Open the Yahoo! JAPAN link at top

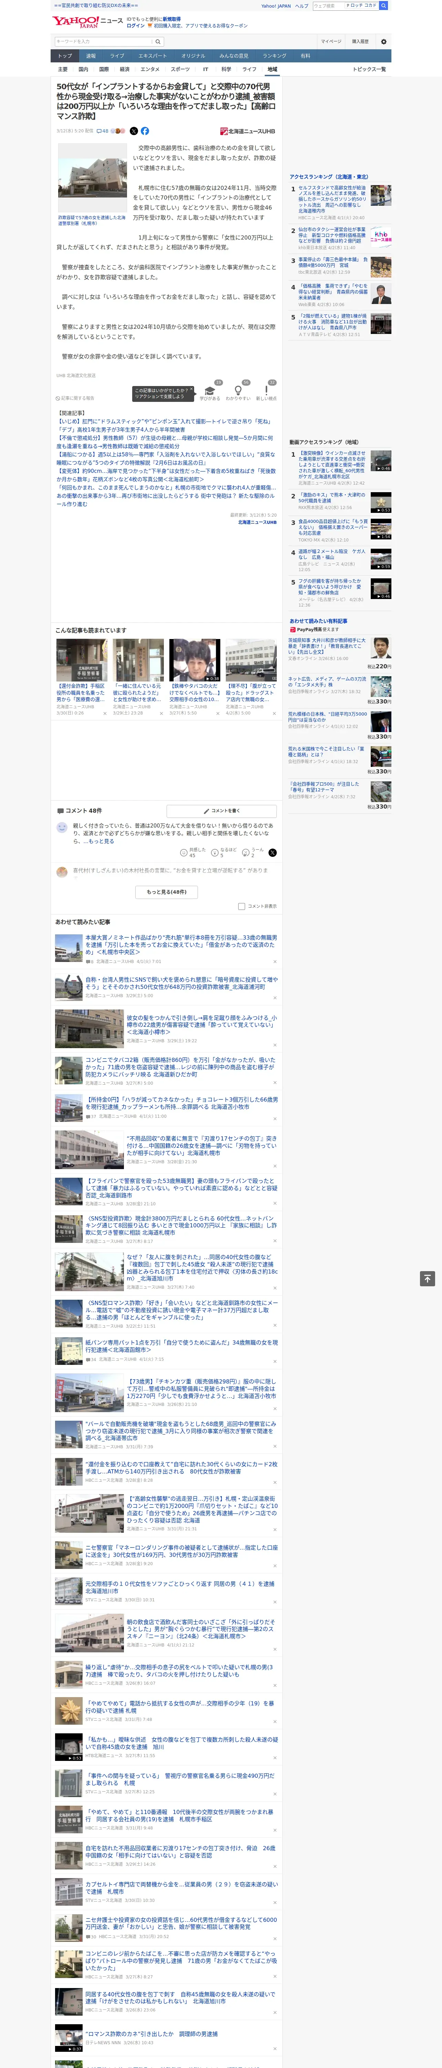coord(276,6)
